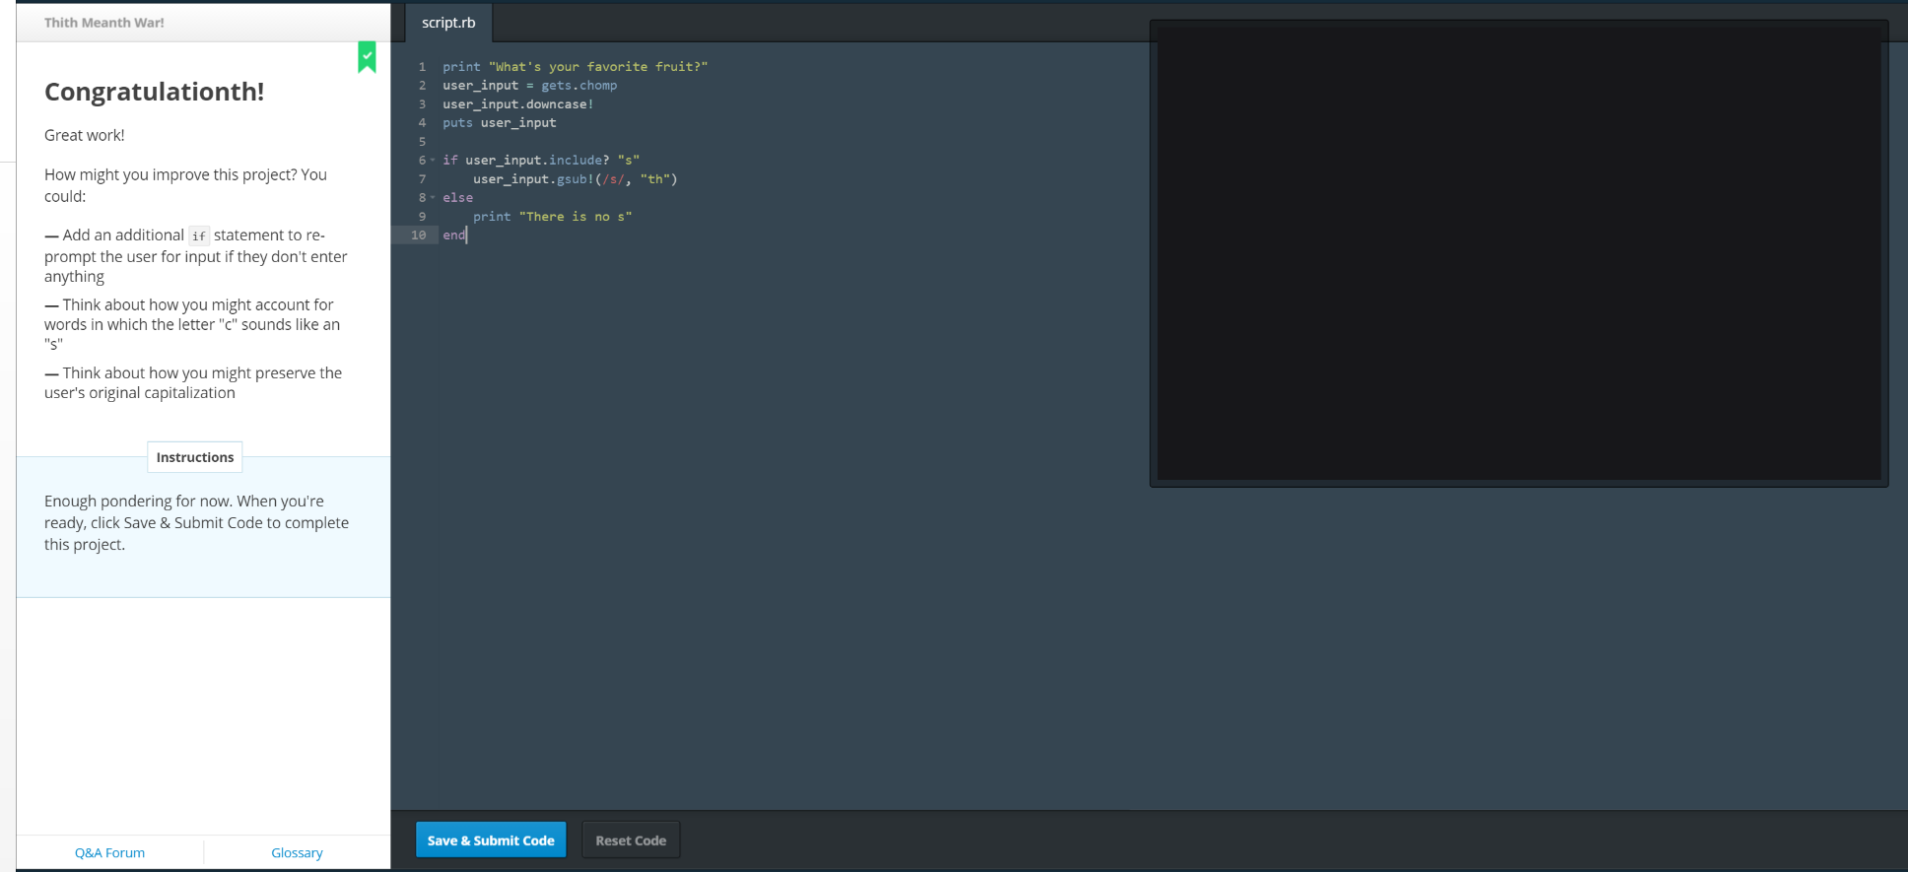This screenshot has height=872, width=1908.
Task: Collapse the else block on line 8
Action: [433, 198]
